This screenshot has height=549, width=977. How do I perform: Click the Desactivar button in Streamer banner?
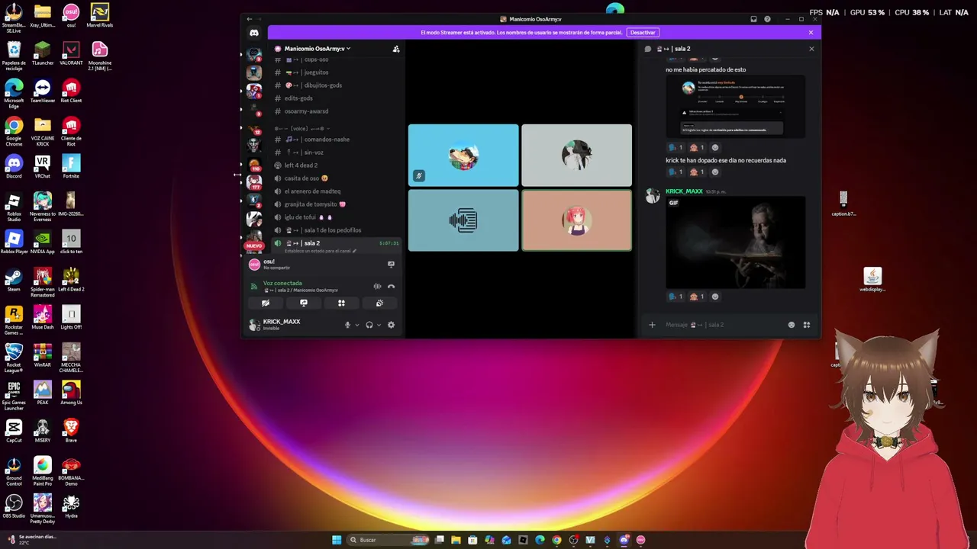coord(643,33)
